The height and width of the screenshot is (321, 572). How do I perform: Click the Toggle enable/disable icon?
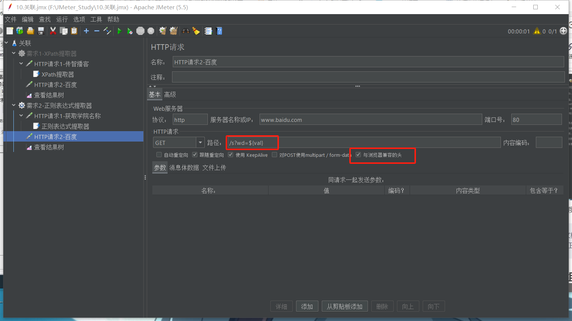[107, 31]
